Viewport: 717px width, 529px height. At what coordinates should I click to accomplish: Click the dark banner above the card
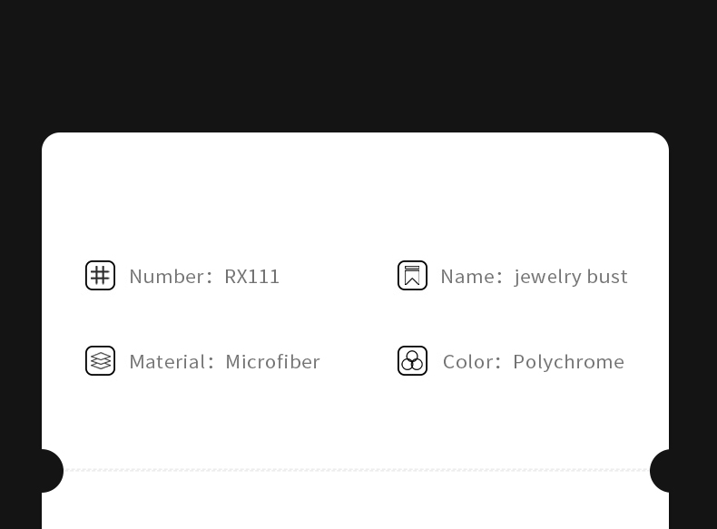[x=358, y=64]
